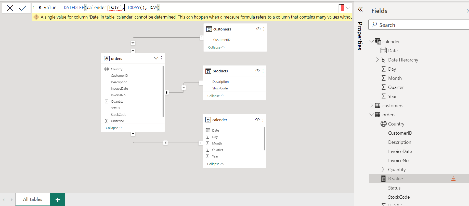The image size is (469, 206).
Task: Add a new layout tab with plus
Action: 58,199
